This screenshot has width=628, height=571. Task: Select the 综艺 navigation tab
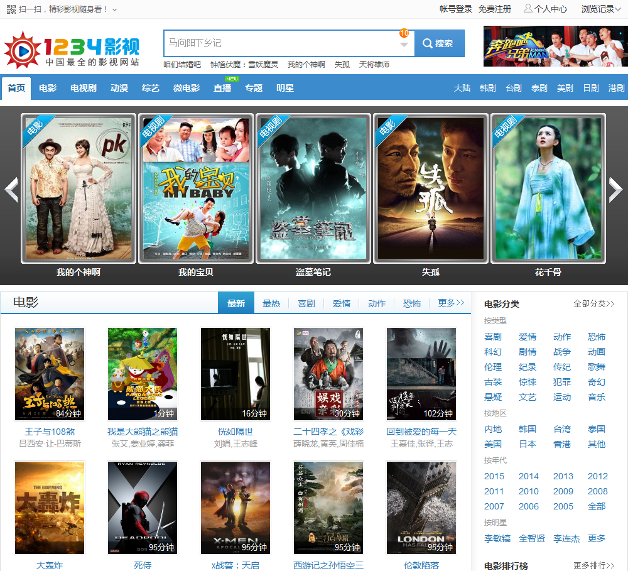coord(151,88)
